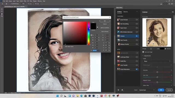Click the Magenta / Green slider handle
The image size is (175, 98).
(157, 82)
